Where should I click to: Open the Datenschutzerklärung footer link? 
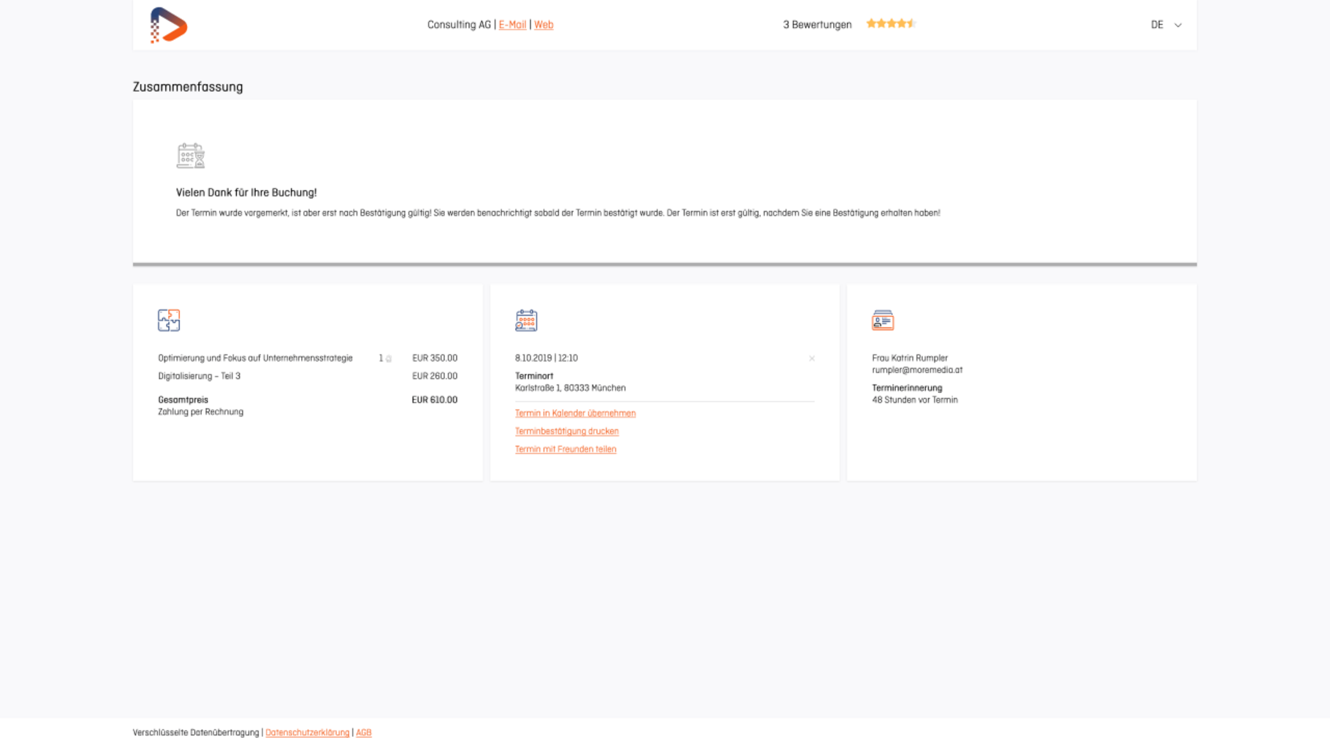pos(307,733)
